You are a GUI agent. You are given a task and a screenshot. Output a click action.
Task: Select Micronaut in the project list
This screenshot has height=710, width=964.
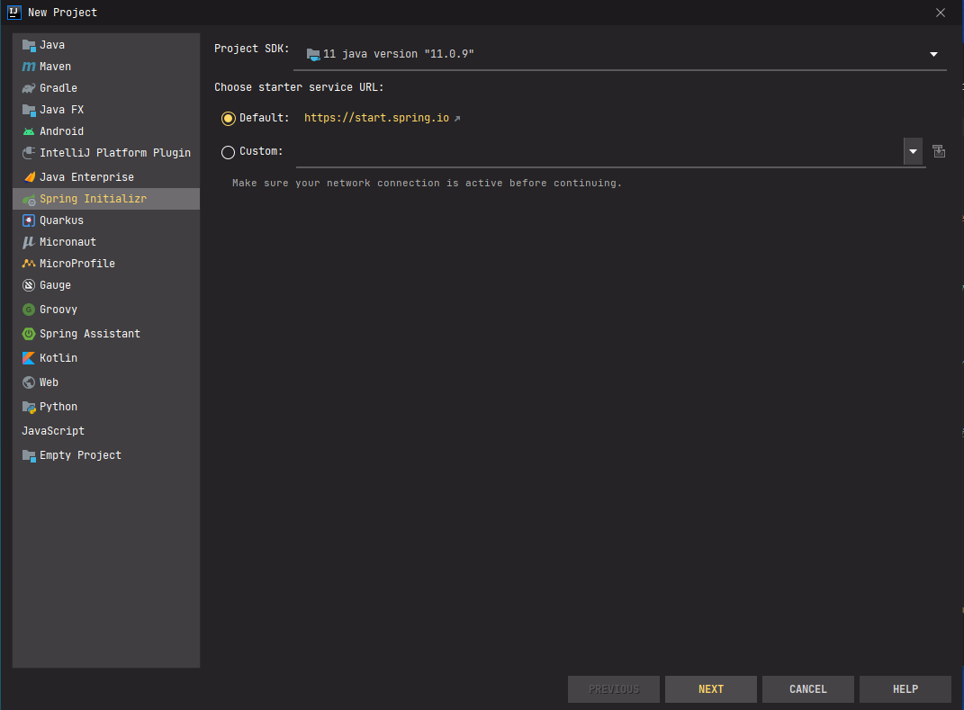click(x=106, y=242)
